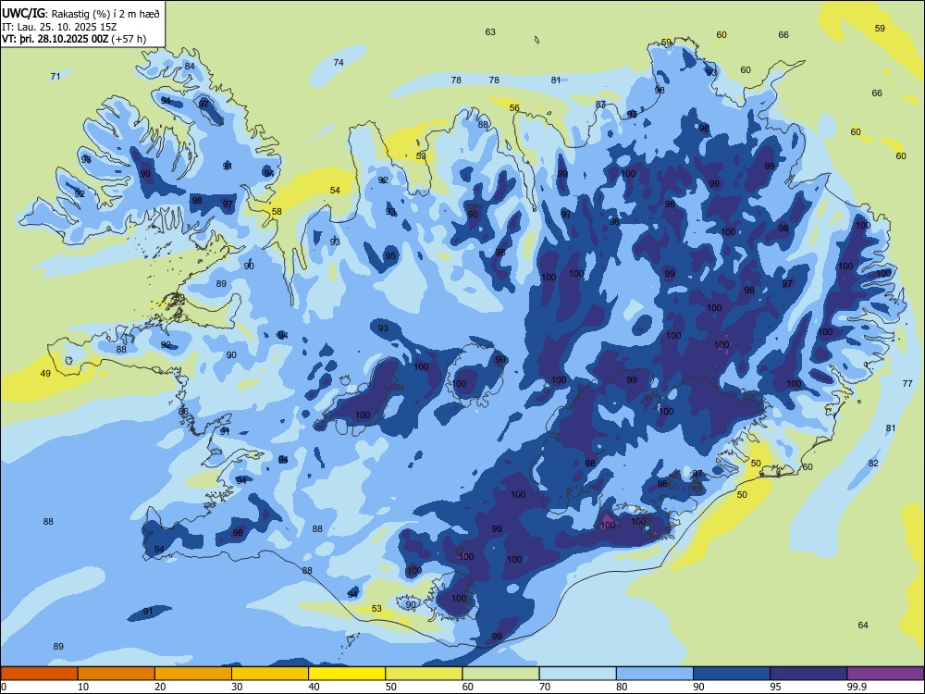Click the dark orange 0–10 legend swatch
This screenshot has height=694, width=925.
click(39, 674)
